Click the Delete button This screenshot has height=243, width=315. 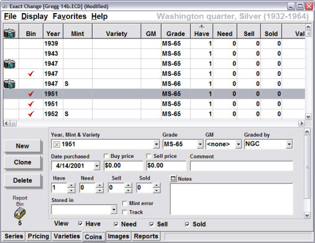point(22,180)
